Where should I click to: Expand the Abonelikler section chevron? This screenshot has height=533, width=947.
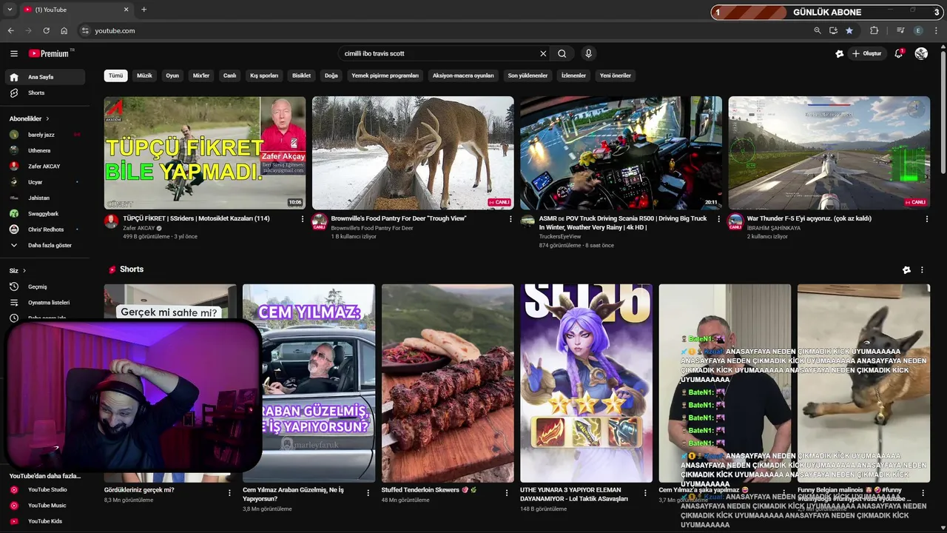47,118
